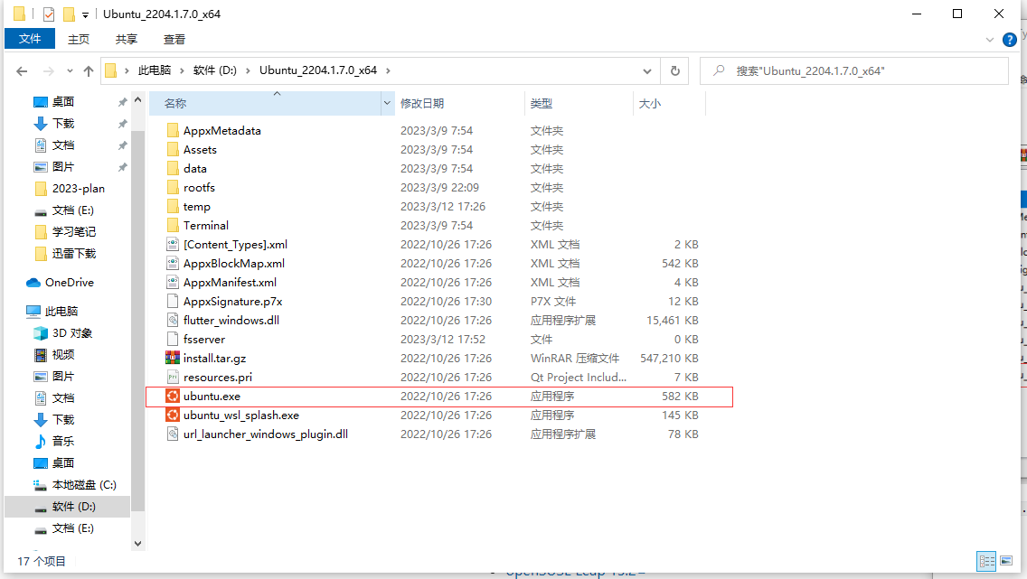Expand chevron after Ubuntu_2204.1.7.0_x64 path
This screenshot has height=579, width=1027.
click(389, 70)
